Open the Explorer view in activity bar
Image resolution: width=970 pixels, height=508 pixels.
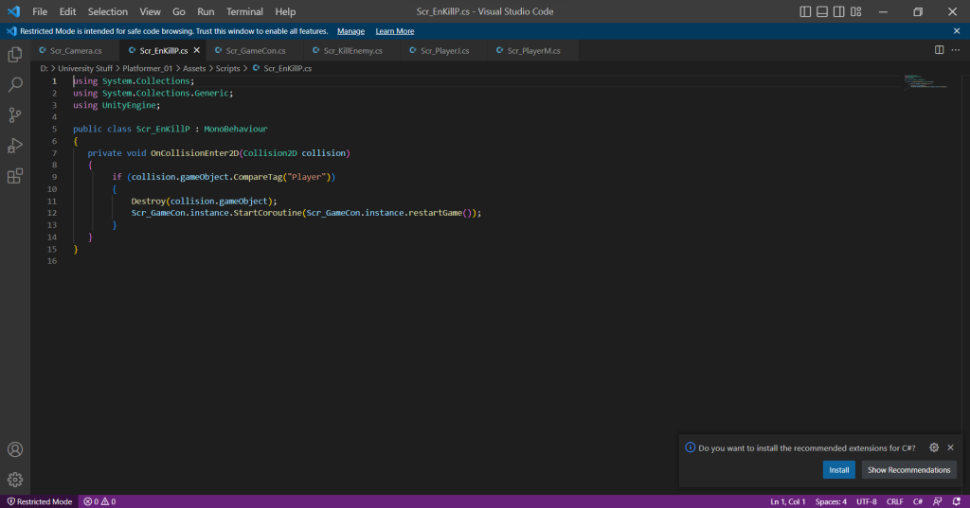[15, 54]
